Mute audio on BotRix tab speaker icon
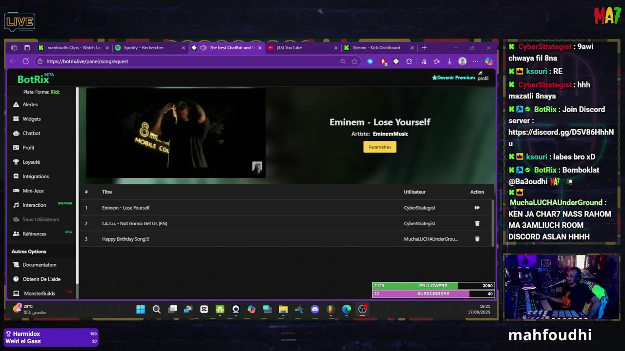Screen dimensions: 625x351 coord(203,48)
